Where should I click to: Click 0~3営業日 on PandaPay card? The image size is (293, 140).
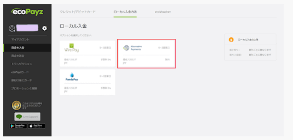[x=105, y=77]
